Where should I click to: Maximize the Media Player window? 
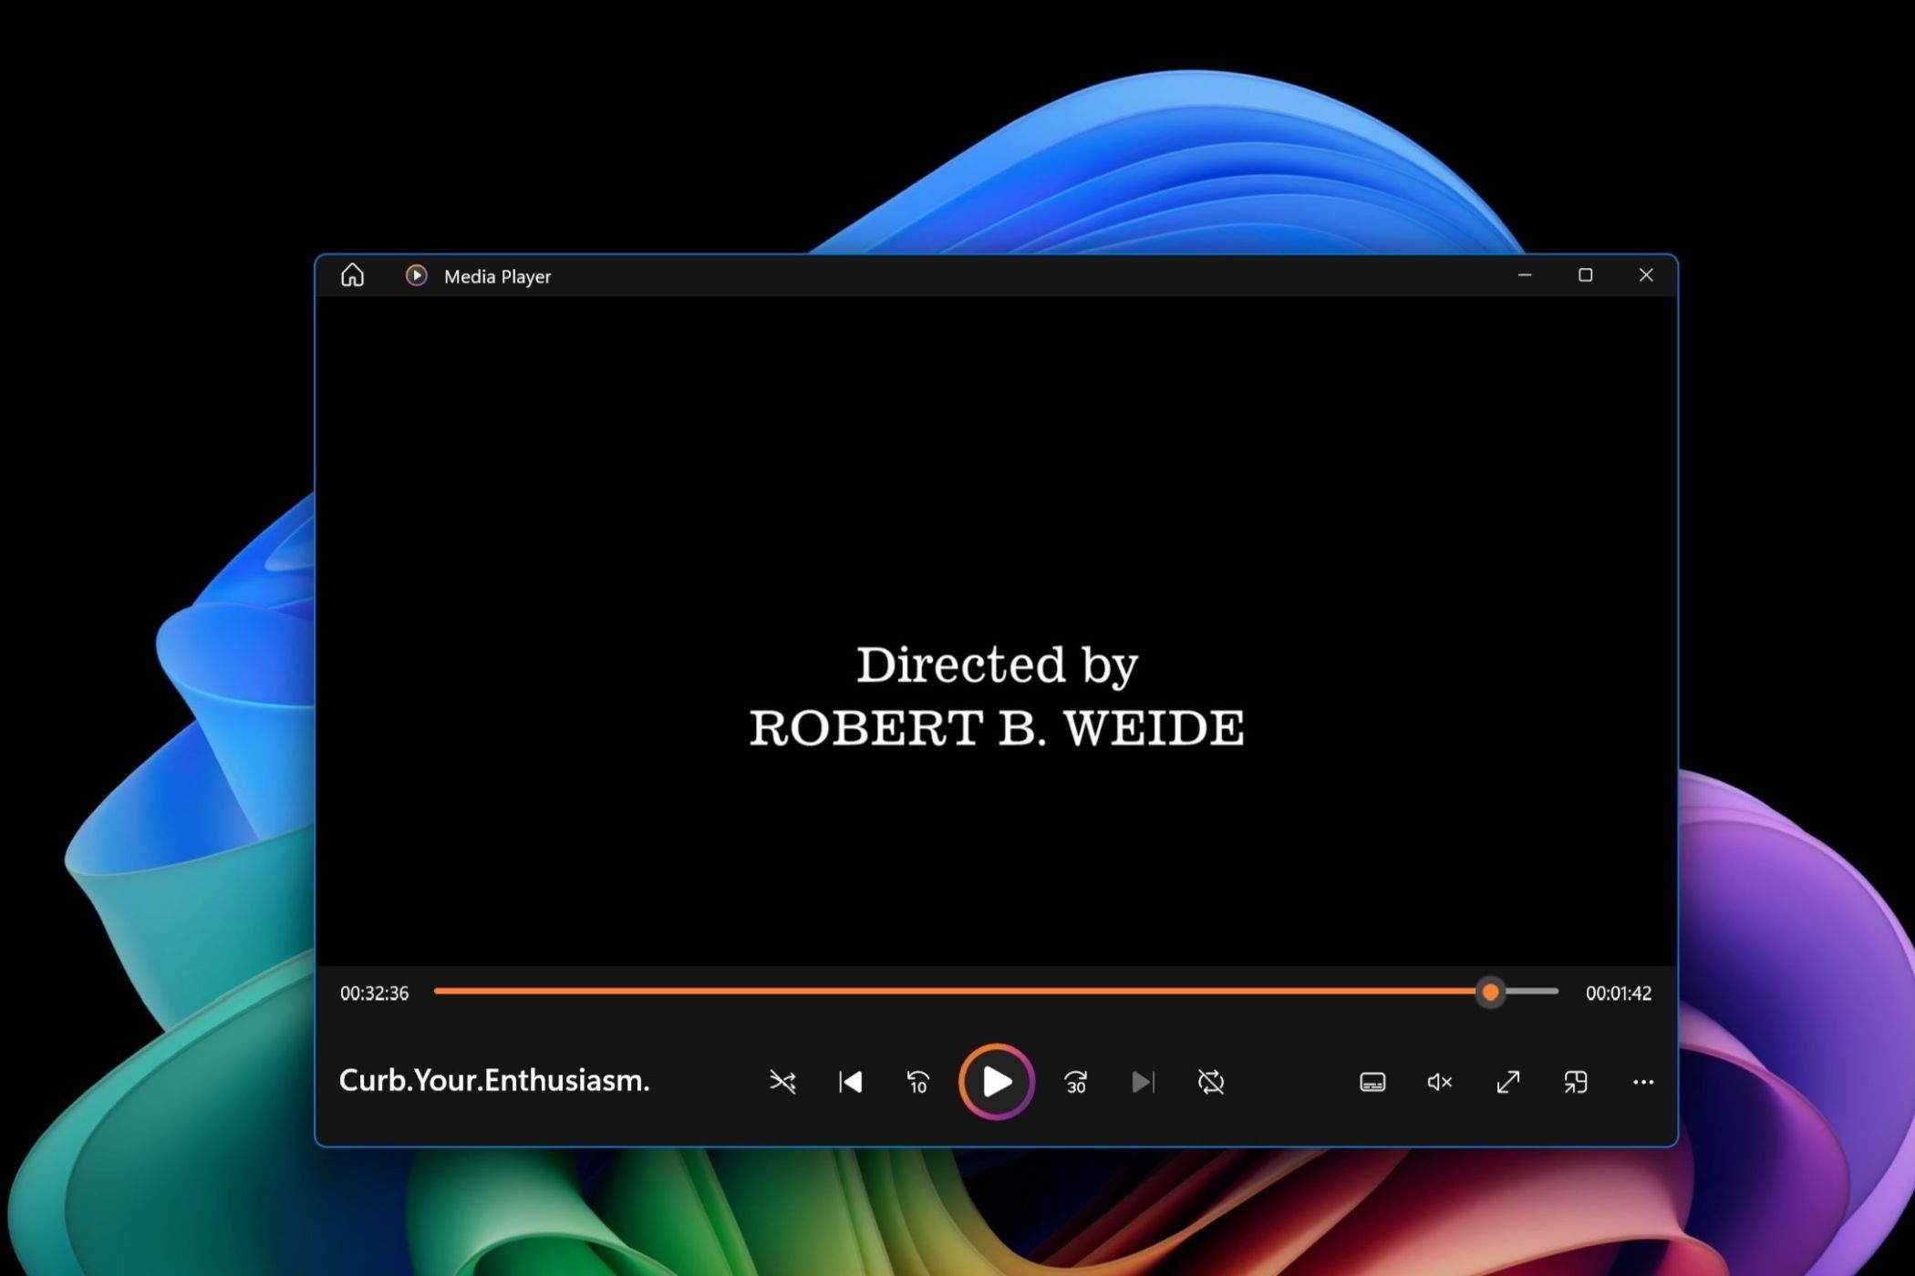point(1585,275)
